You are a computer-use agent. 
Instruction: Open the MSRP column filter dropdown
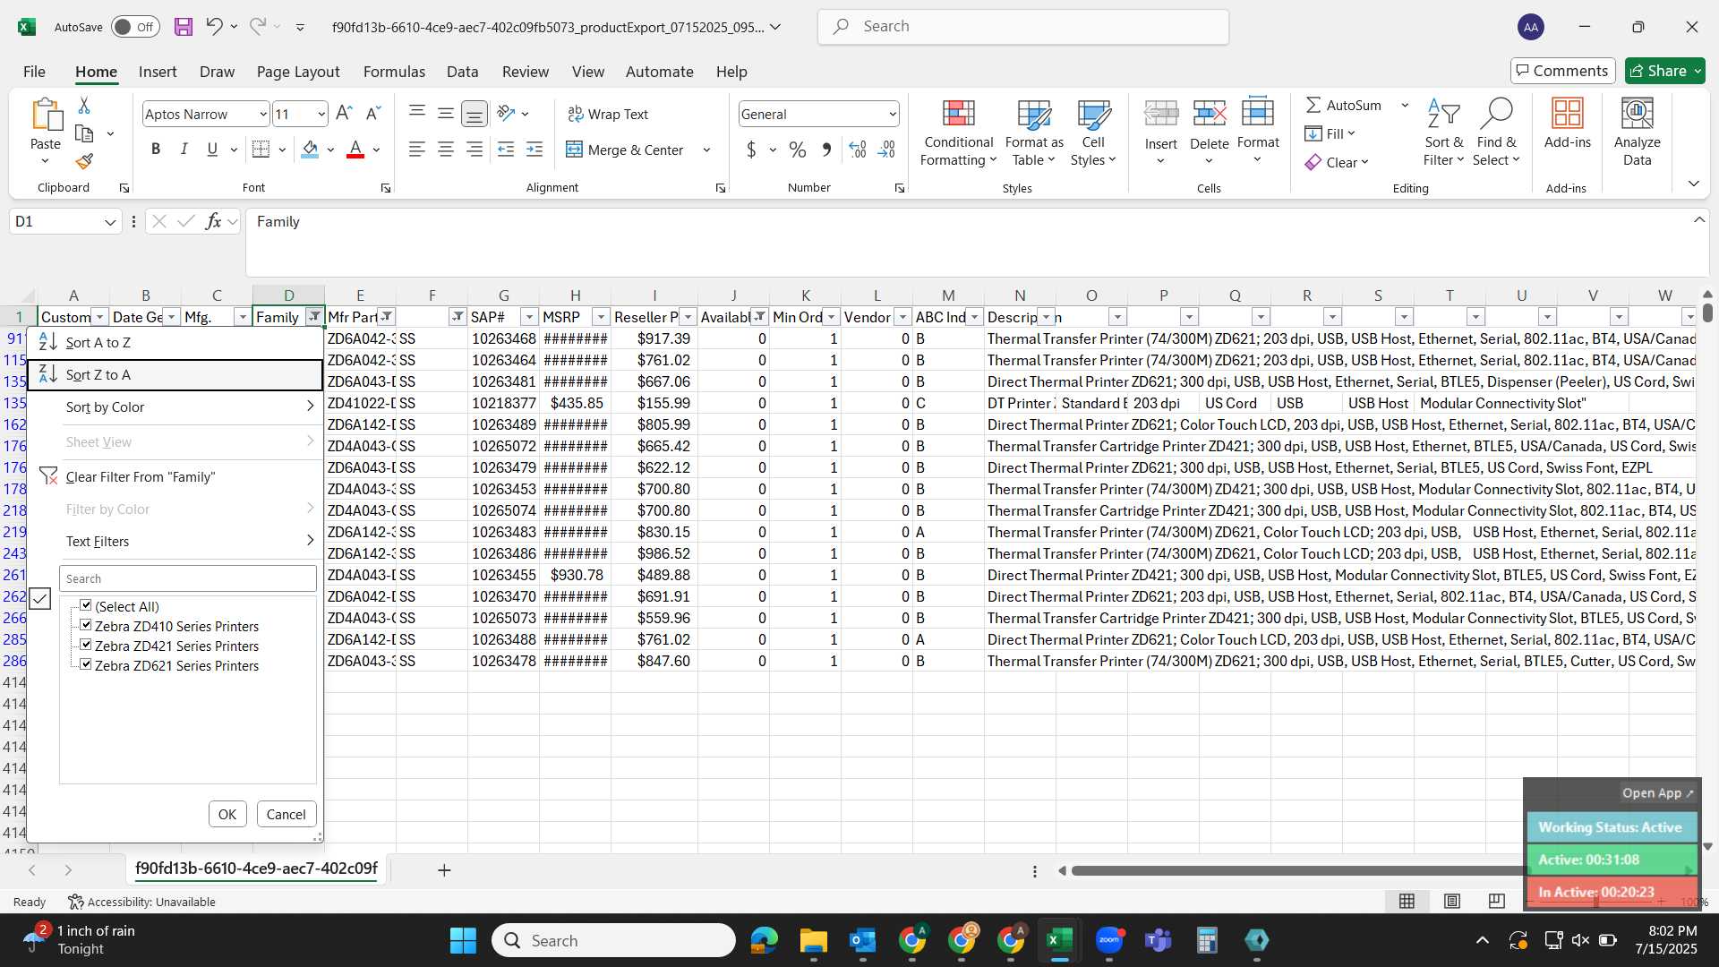click(x=601, y=317)
